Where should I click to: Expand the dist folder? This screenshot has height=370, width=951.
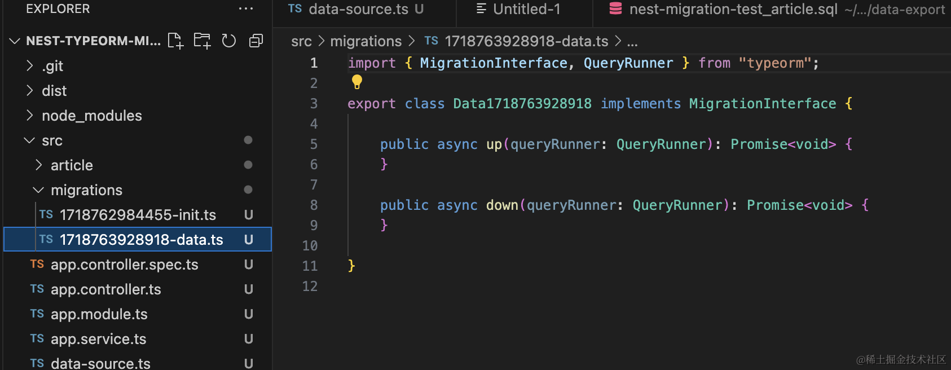click(x=30, y=91)
